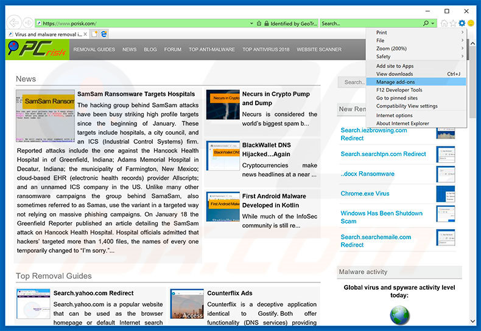Click the URL address bar
This screenshot has width=481, height=331.
coord(142,23)
